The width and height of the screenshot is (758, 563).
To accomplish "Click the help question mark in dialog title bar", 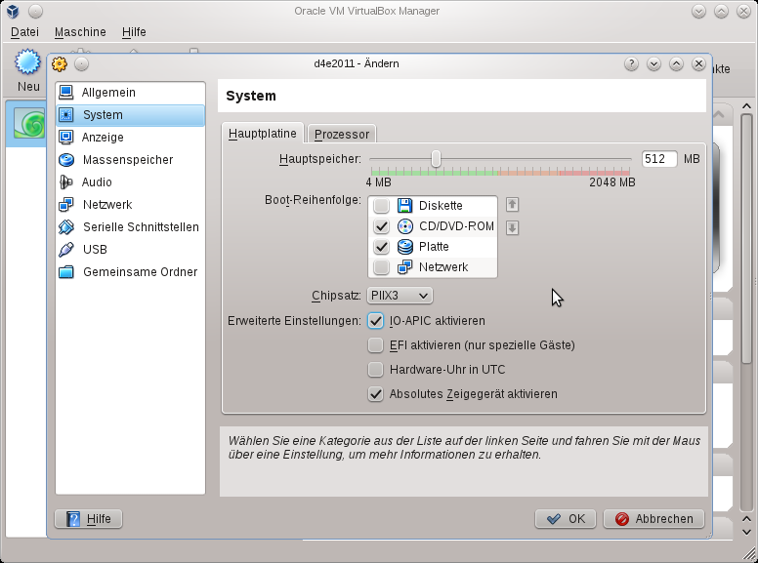I will (631, 63).
